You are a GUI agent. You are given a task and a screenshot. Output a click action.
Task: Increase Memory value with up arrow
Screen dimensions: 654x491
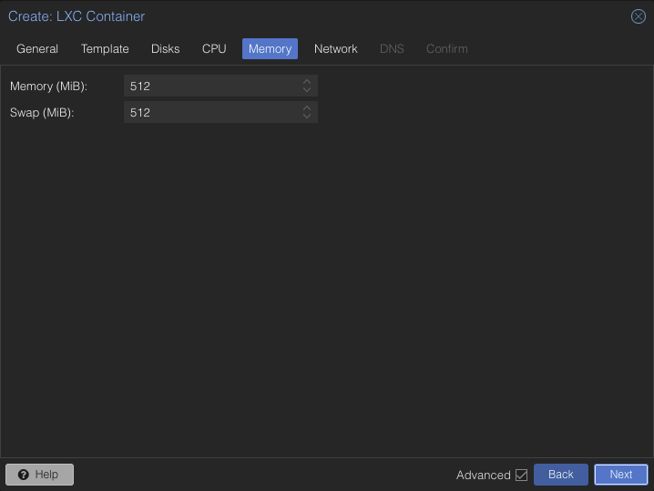point(307,81)
